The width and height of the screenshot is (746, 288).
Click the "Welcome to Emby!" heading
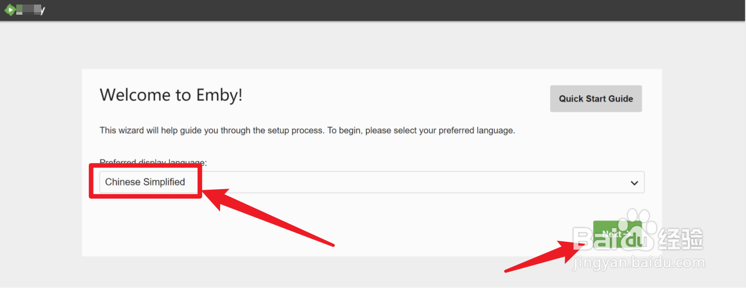[171, 95]
